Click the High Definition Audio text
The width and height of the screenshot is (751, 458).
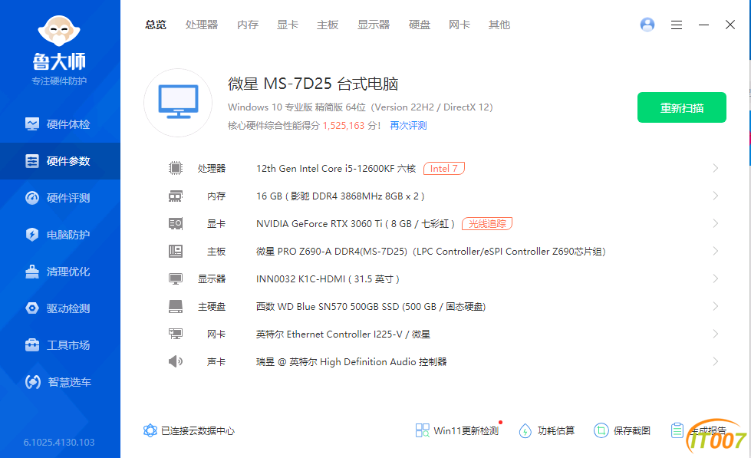coord(368,361)
